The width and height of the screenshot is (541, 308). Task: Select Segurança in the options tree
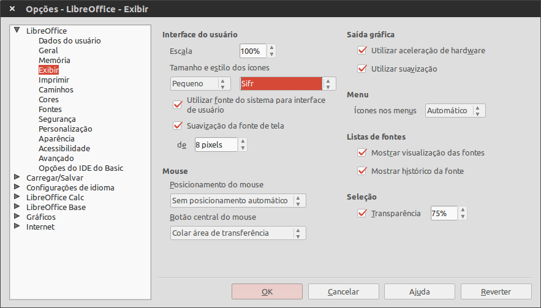click(57, 119)
